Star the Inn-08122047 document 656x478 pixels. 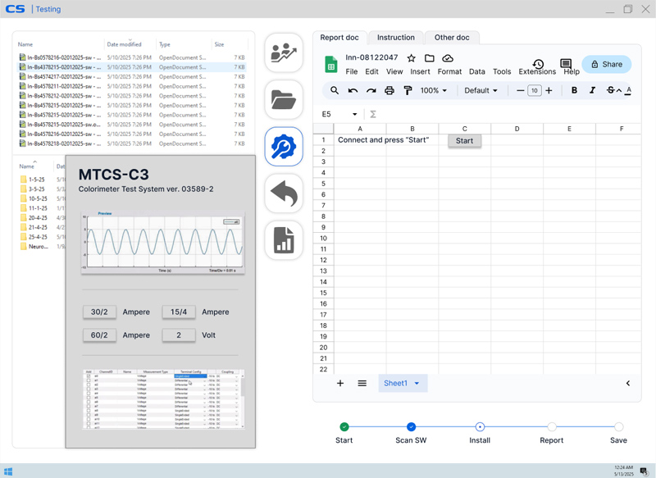411,58
